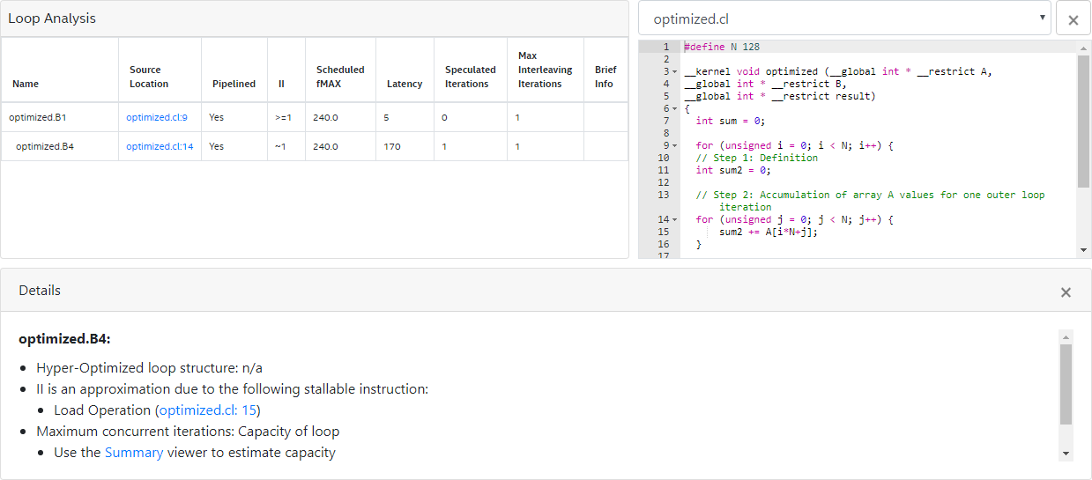Select the optimized.B4 loop row
This screenshot has width=1092, height=480.
click(44, 146)
